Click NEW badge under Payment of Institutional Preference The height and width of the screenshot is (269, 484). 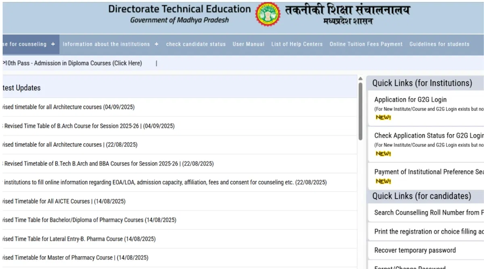pyautogui.click(x=383, y=181)
